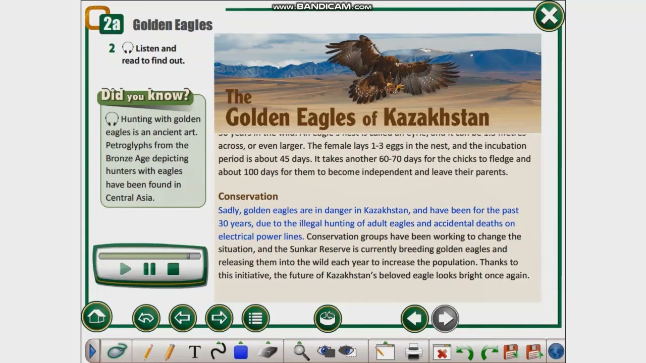Click the Conservation heading

tap(248, 196)
